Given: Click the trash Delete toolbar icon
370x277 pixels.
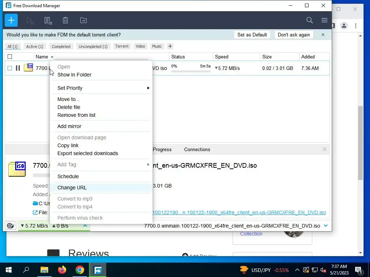Looking at the screenshot, I should coord(65,21).
